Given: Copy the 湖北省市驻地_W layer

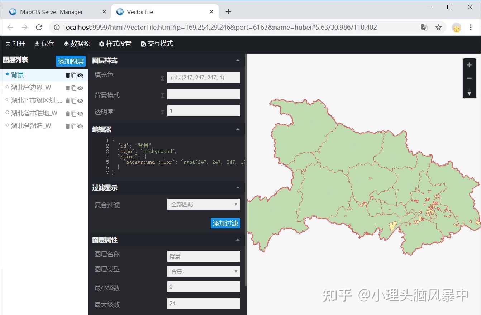Looking at the screenshot, I should 74,114.
